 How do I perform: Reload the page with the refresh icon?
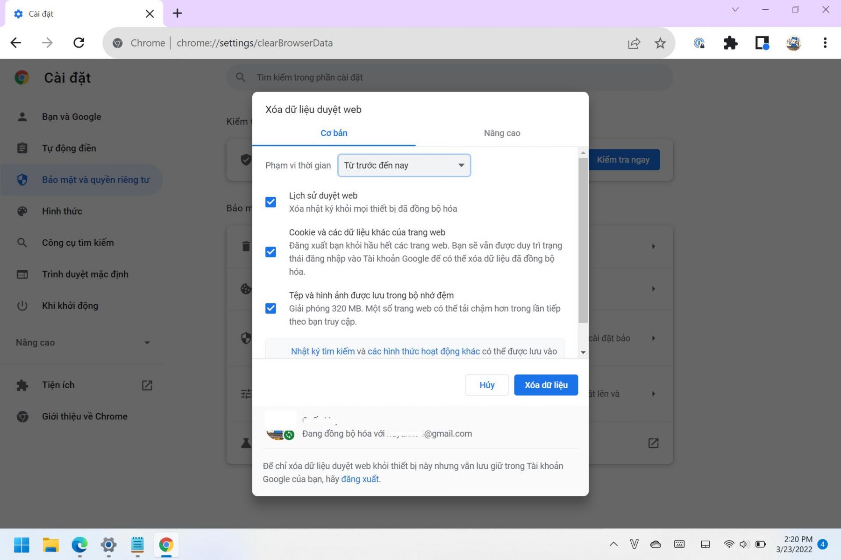click(79, 43)
